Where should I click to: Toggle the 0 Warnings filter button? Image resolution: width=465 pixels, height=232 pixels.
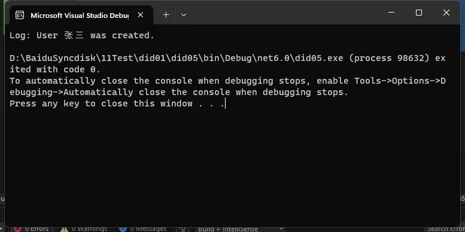84,229
